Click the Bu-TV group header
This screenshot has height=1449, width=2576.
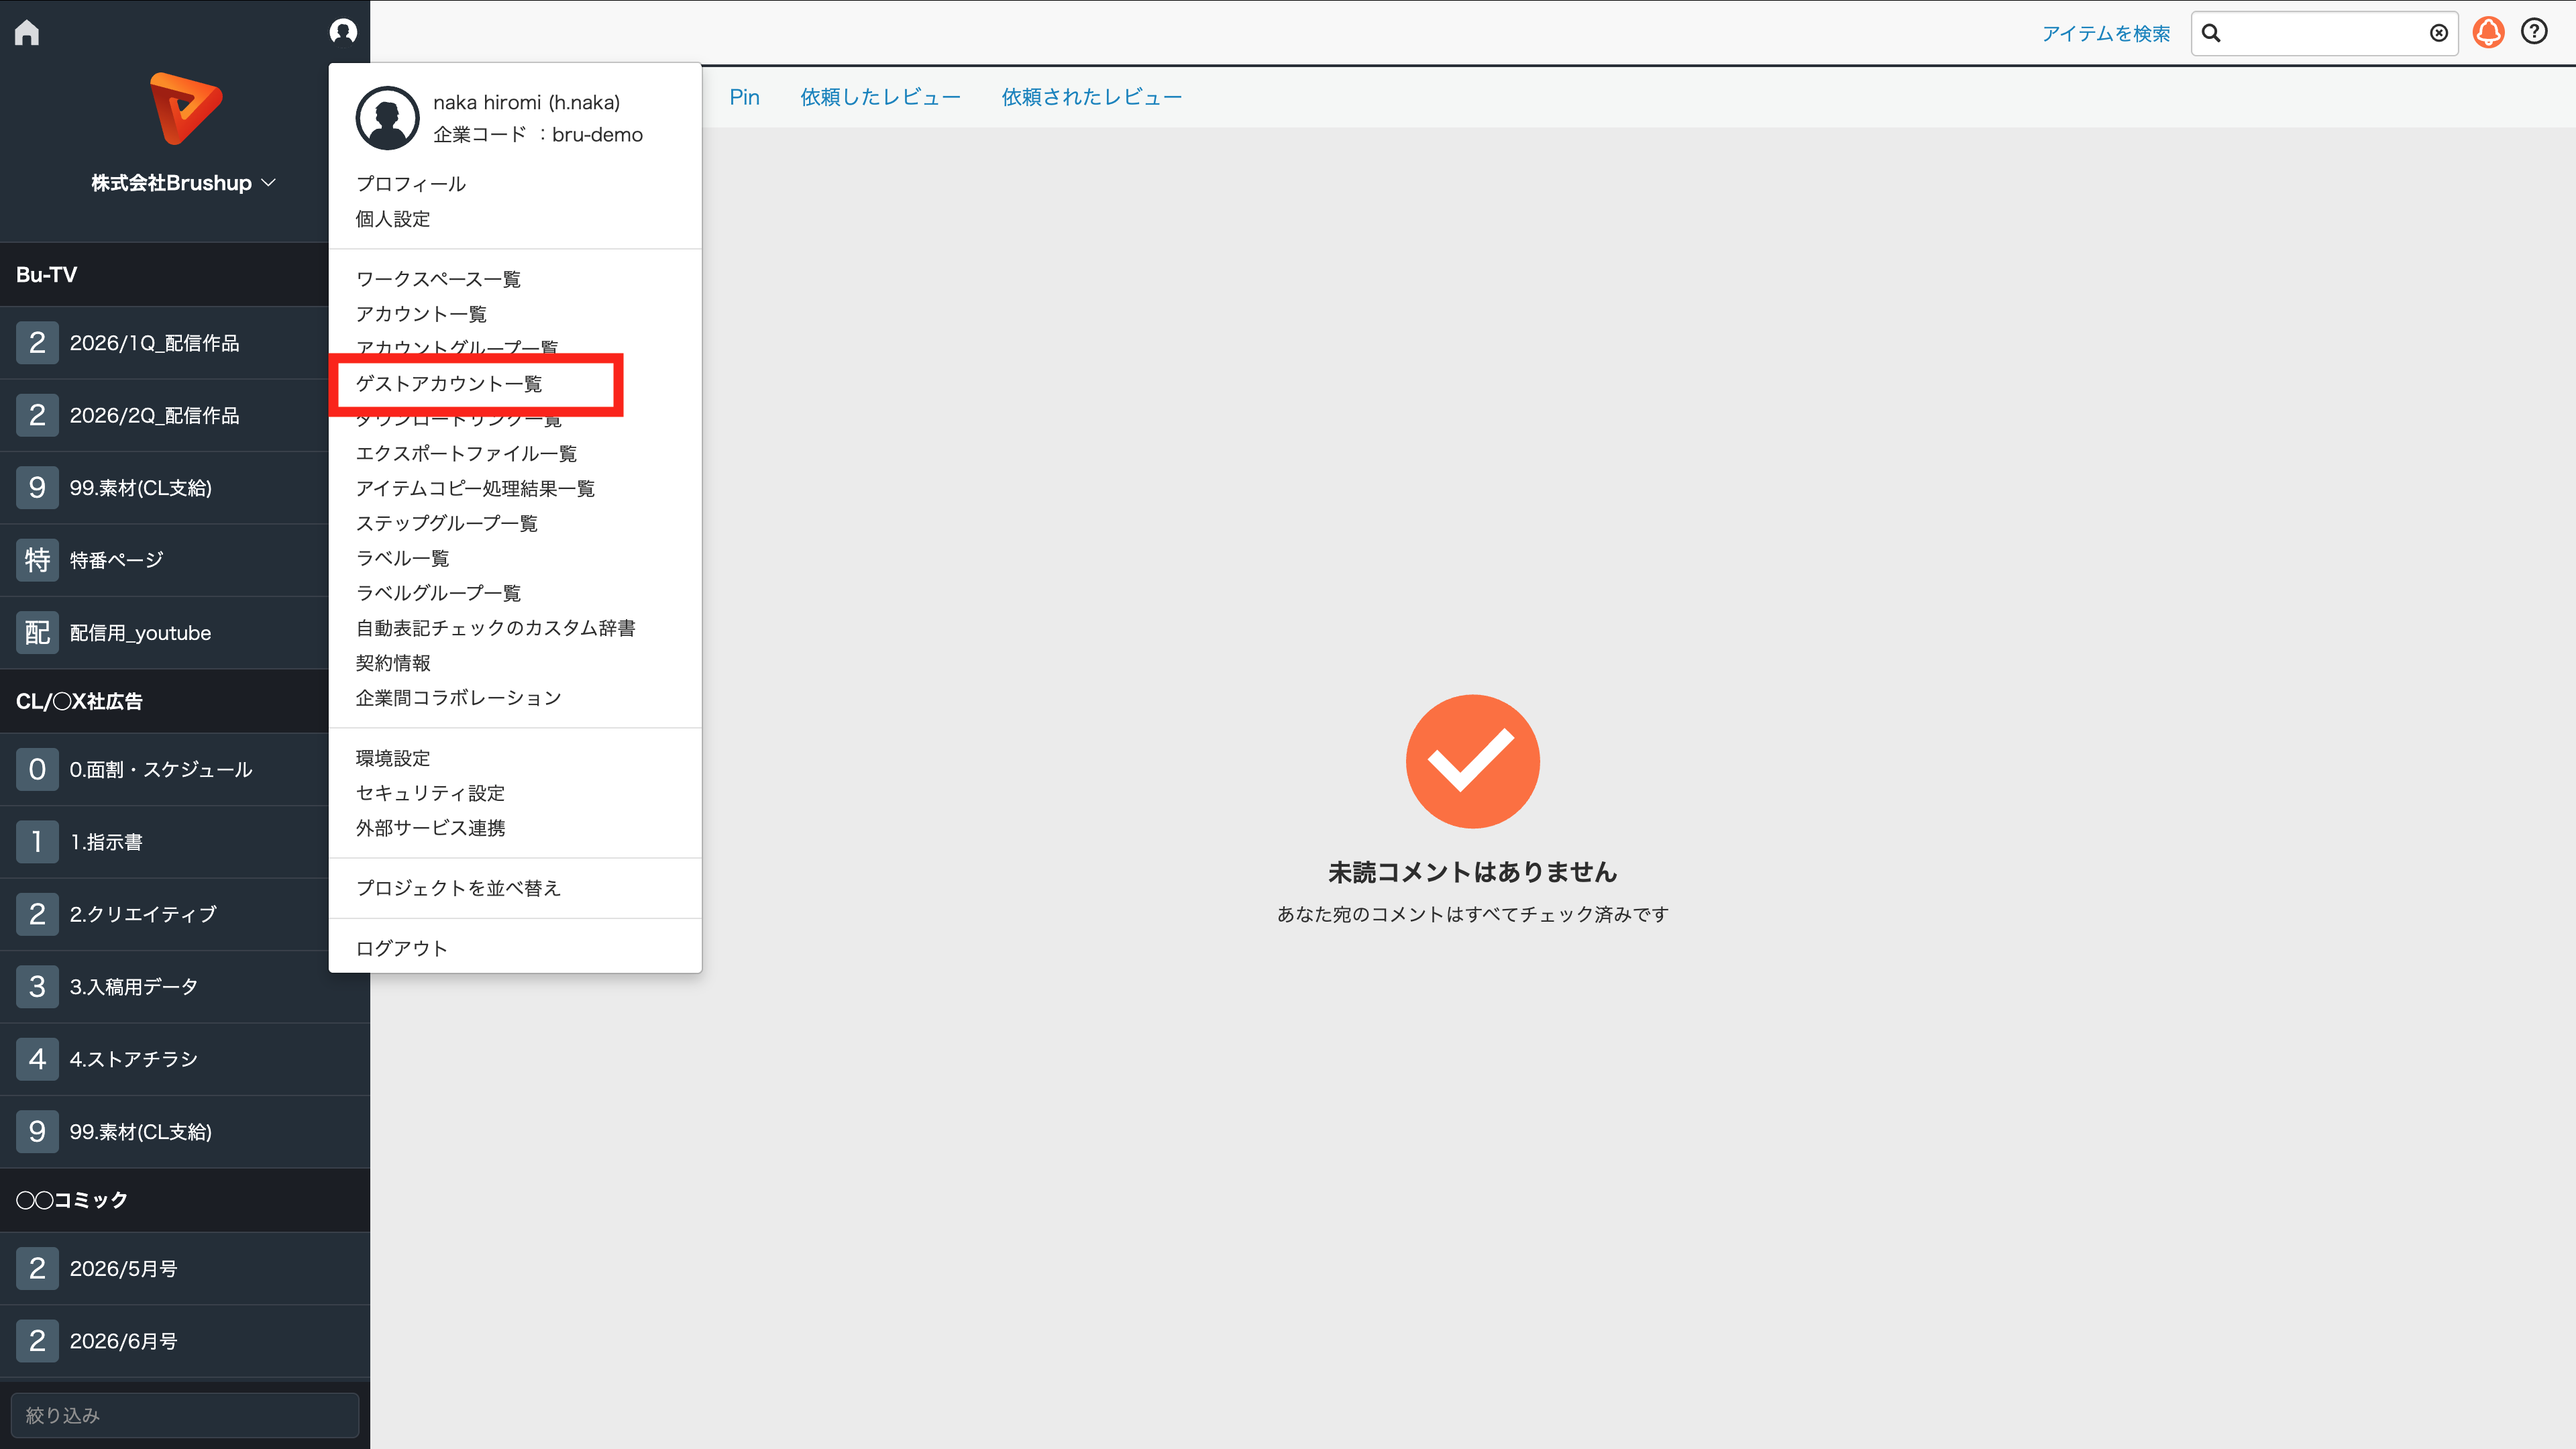[164, 274]
